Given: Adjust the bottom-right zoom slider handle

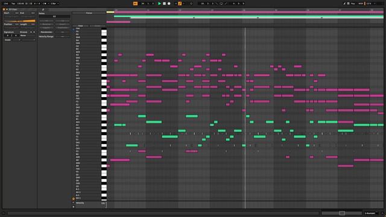Looking at the screenshot, I should tap(342, 213).
